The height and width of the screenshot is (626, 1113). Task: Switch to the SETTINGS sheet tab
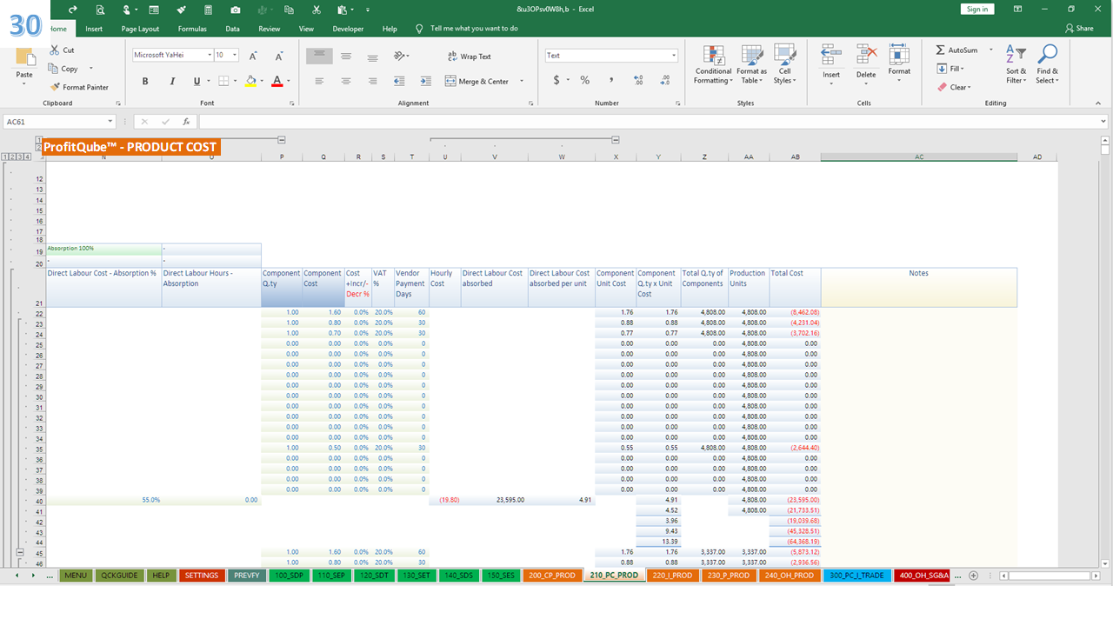[x=202, y=576]
